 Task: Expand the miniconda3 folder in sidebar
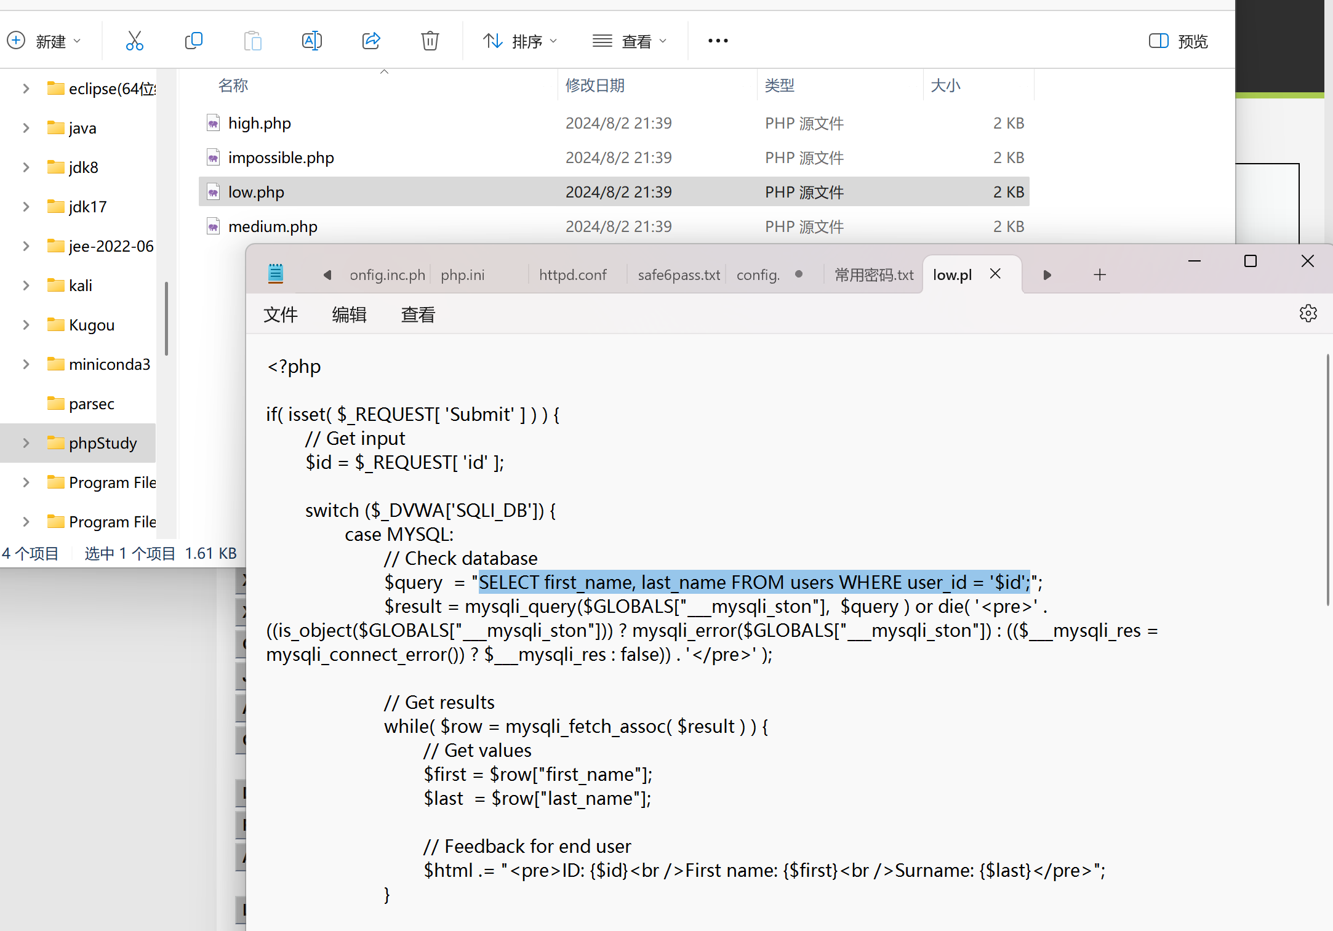click(x=26, y=364)
